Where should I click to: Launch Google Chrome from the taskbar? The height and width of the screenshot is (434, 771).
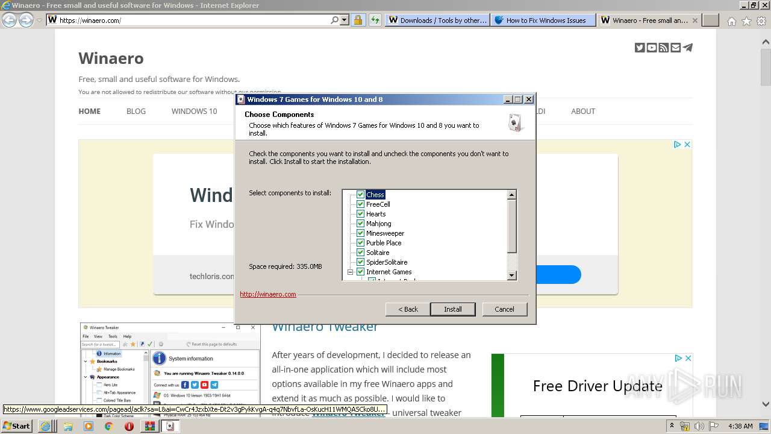[109, 426]
